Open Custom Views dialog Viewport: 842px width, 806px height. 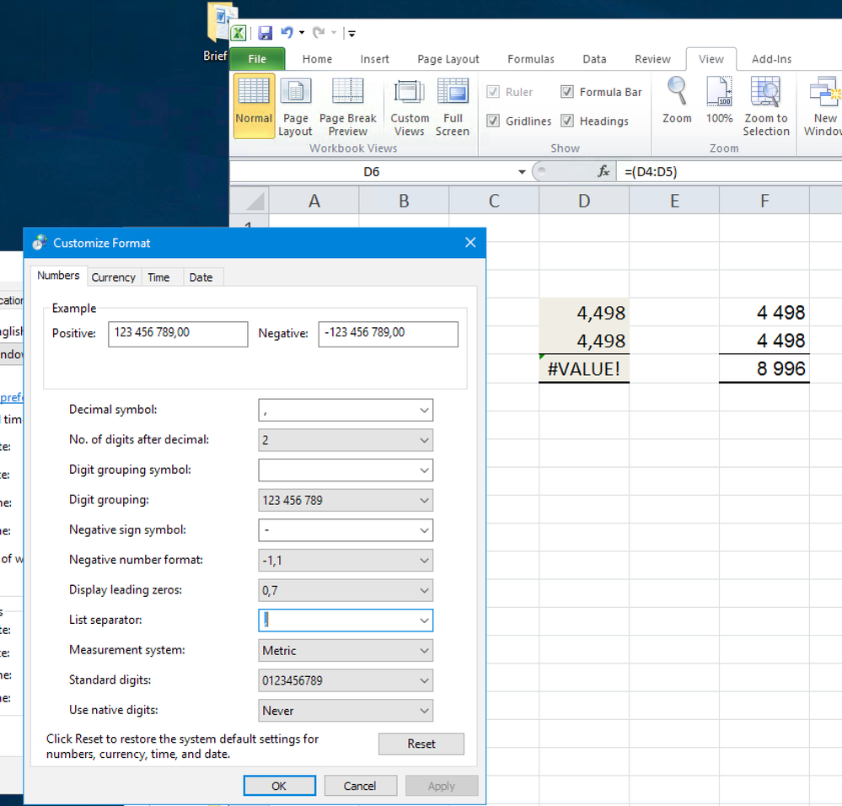click(x=409, y=107)
